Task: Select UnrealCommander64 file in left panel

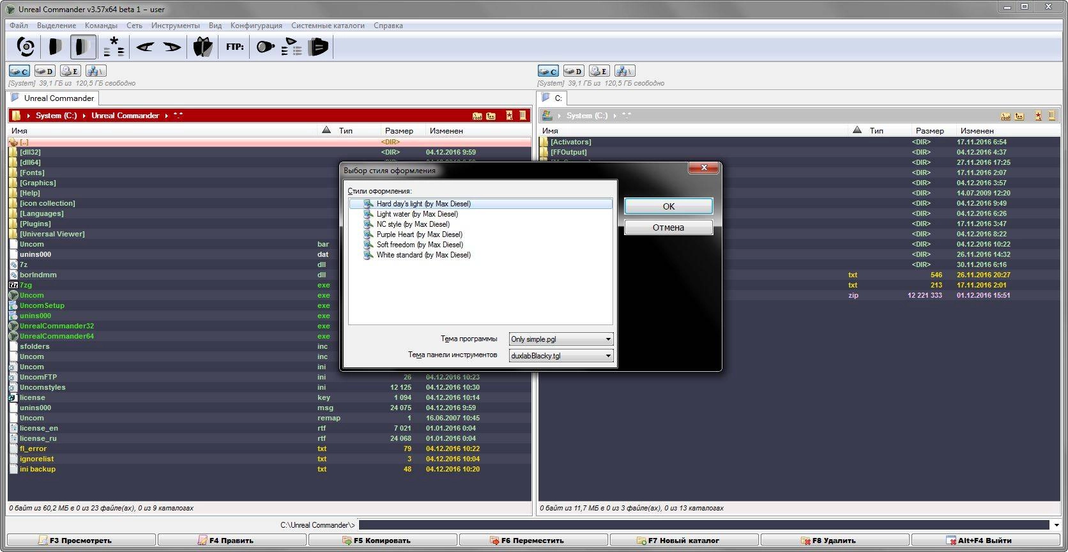Action: tap(57, 336)
